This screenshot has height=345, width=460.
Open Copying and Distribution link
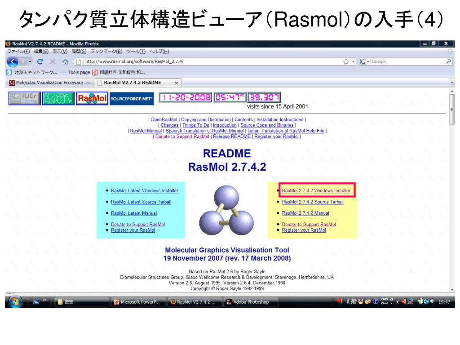[x=206, y=119]
